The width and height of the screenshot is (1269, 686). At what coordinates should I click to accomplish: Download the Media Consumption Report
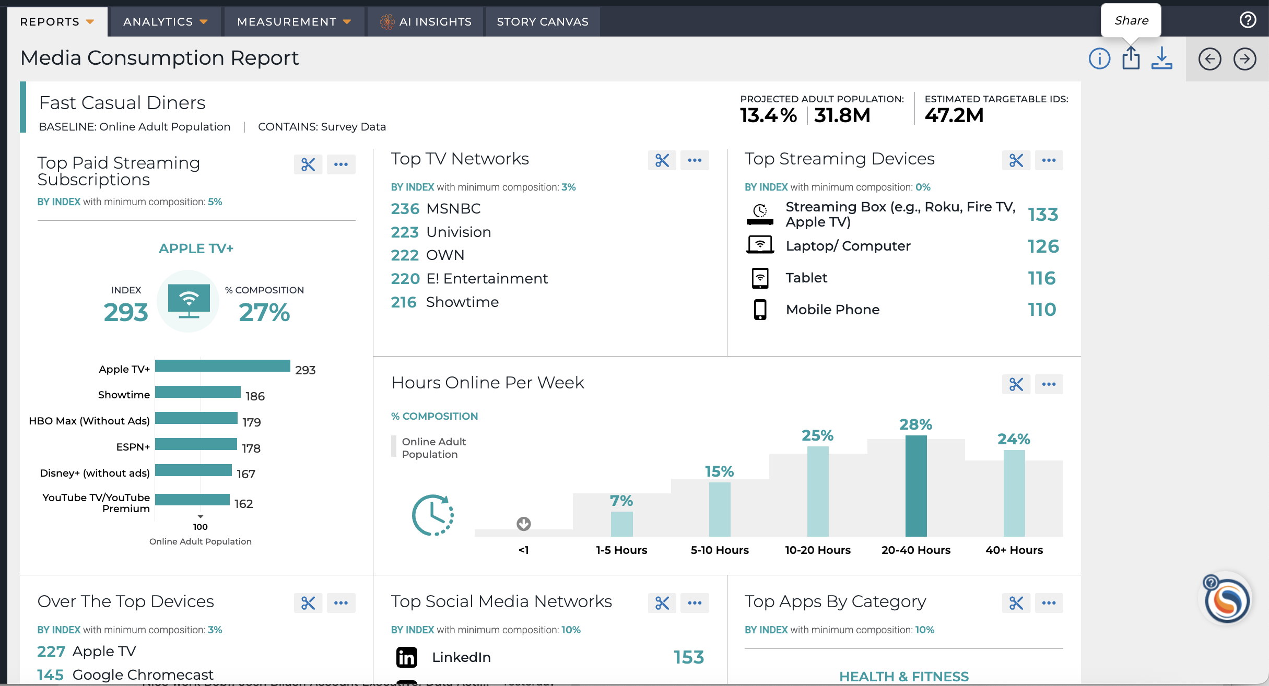(x=1162, y=58)
